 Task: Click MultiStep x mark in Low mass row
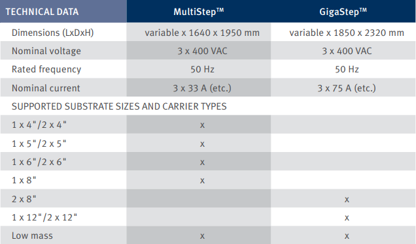pyautogui.click(x=202, y=236)
